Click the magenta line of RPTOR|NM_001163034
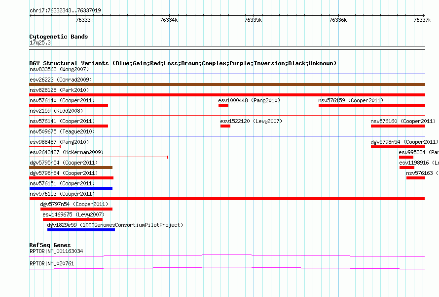This screenshot has height=297, width=439. (227, 256)
